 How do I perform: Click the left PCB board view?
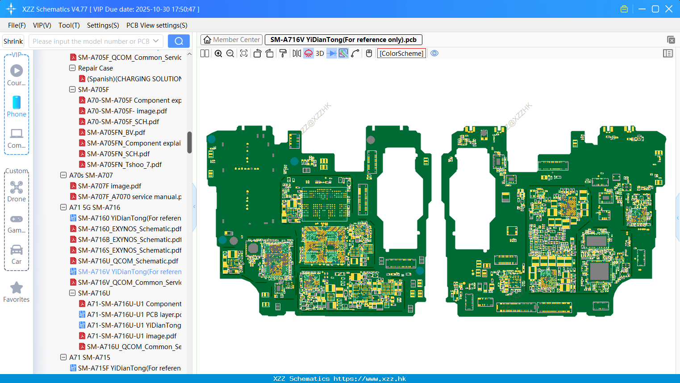point(319,221)
